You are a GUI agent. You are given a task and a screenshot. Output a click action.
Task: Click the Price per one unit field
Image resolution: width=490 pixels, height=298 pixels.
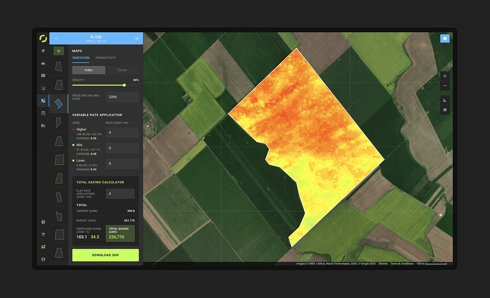pos(122,97)
